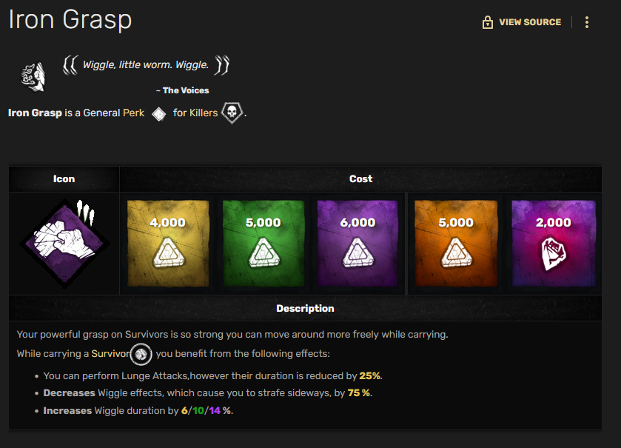Open the Survivor link in description
The width and height of the screenshot is (621, 448).
coord(110,353)
